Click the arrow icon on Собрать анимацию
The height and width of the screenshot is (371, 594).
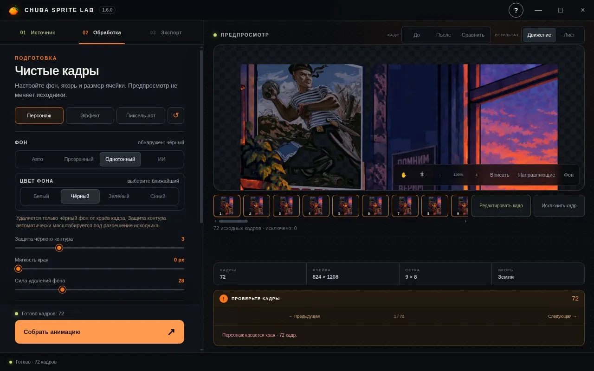coord(171,332)
